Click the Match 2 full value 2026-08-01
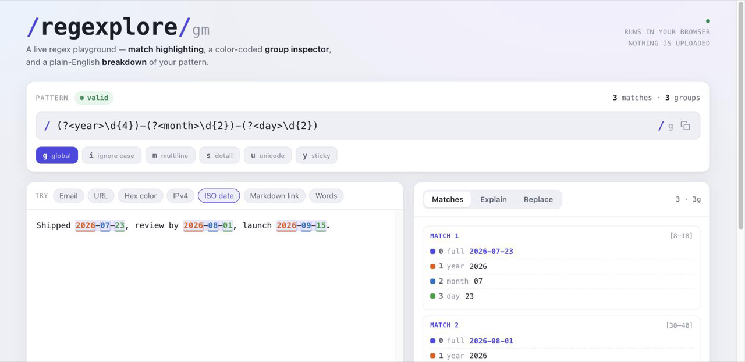The width and height of the screenshot is (745, 362). pyautogui.click(x=491, y=341)
